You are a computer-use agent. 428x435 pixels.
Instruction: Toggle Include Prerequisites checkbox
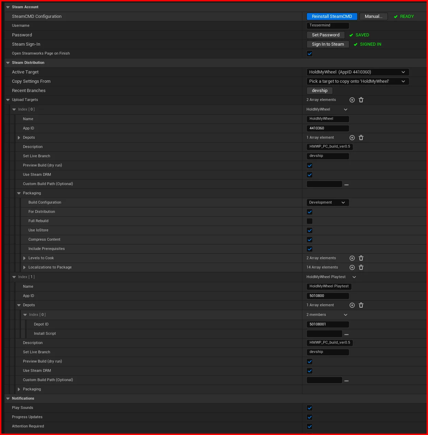(x=310, y=249)
